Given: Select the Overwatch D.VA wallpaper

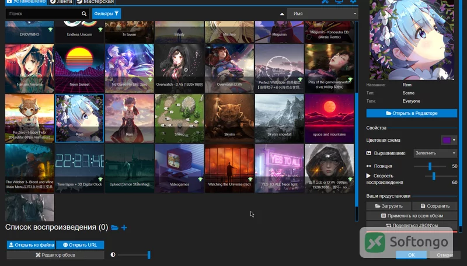Looking at the screenshot, I should 229,68.
